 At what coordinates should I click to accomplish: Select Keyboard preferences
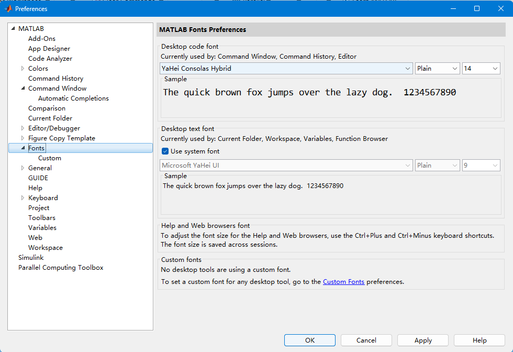tap(43, 198)
